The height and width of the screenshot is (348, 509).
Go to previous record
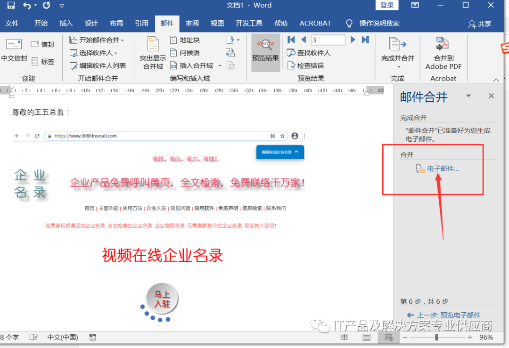(304, 40)
